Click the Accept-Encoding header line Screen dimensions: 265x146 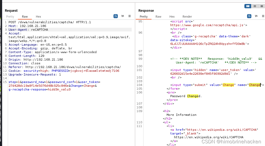pos(40,48)
